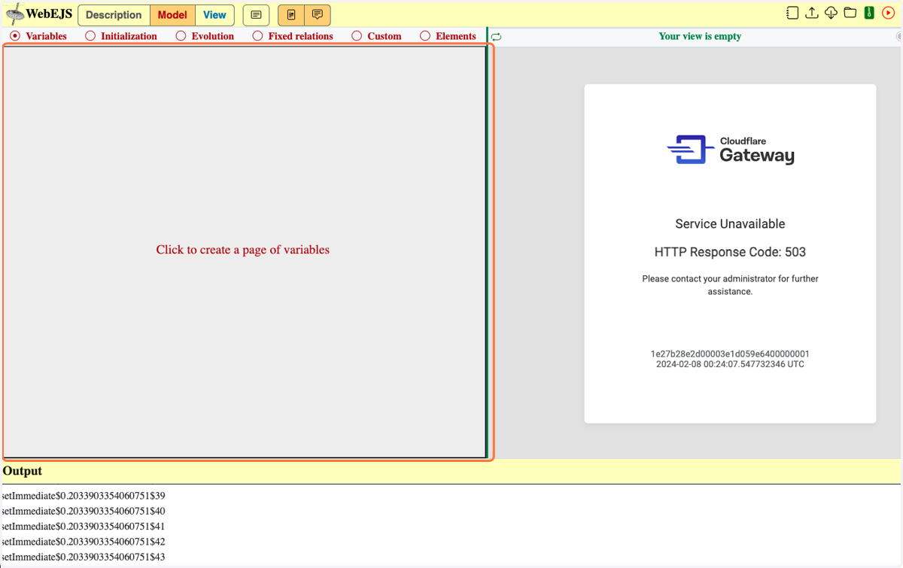Click 'Your view is empty' text
Image resolution: width=903 pixels, height=568 pixels.
pos(700,36)
